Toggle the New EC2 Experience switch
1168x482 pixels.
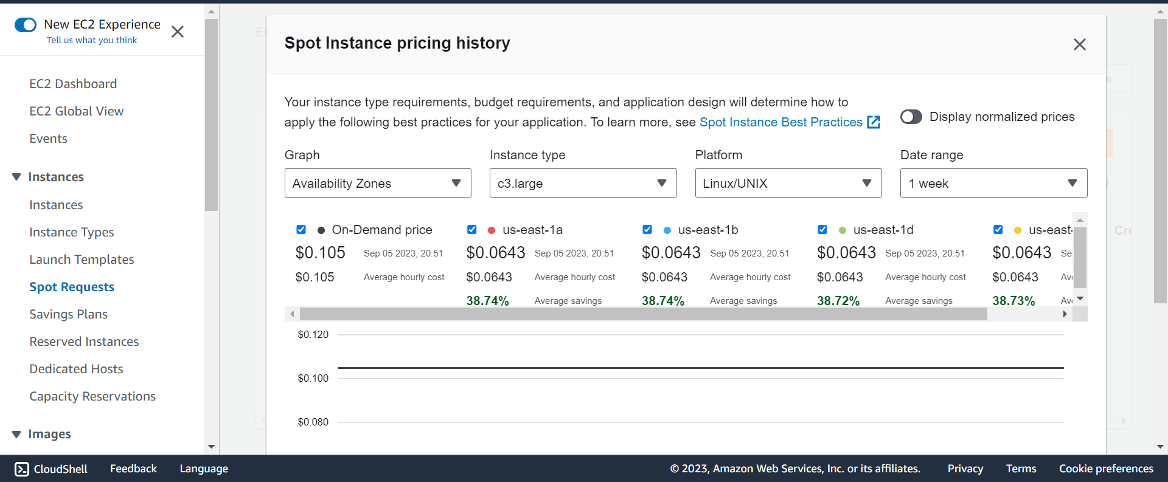(x=26, y=25)
